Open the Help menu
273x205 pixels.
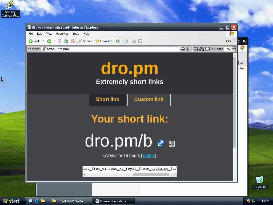tap(86, 34)
